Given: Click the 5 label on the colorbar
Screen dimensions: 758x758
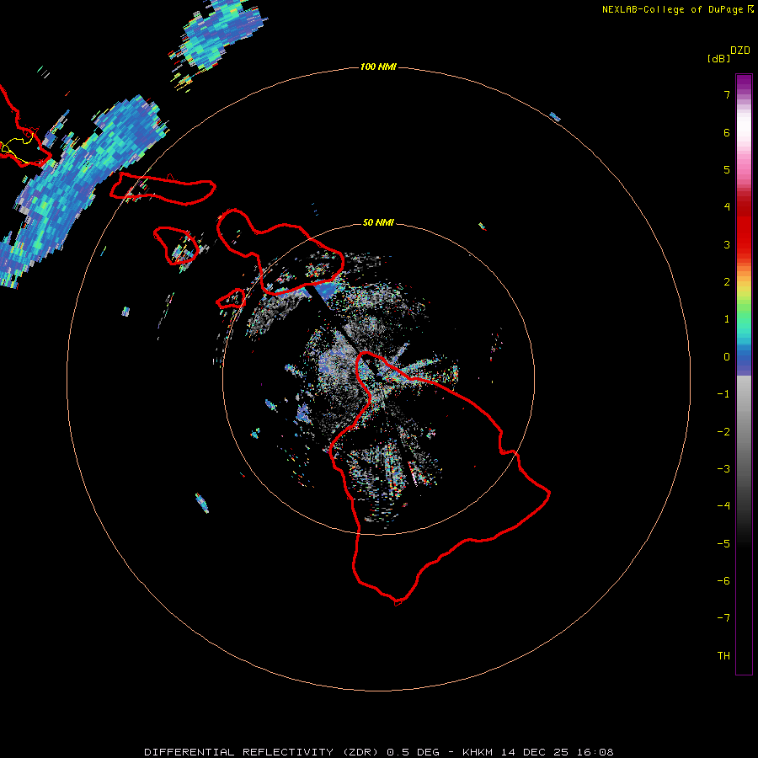Looking at the screenshot, I should 727,169.
